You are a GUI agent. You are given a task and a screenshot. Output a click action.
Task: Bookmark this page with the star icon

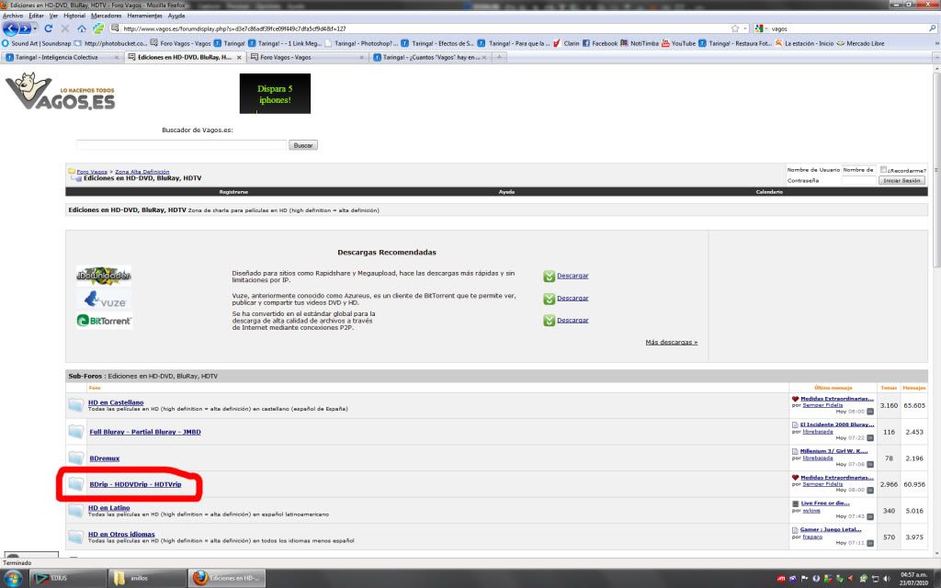pos(735,28)
